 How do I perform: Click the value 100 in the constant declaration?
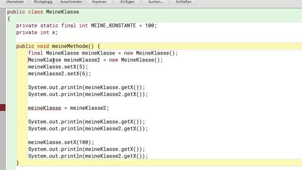[150, 25]
